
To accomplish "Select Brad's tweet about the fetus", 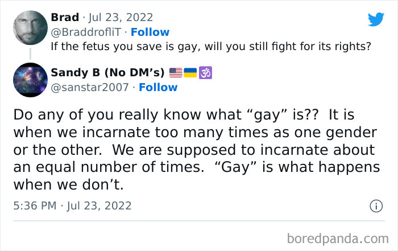I will (x=210, y=47).
